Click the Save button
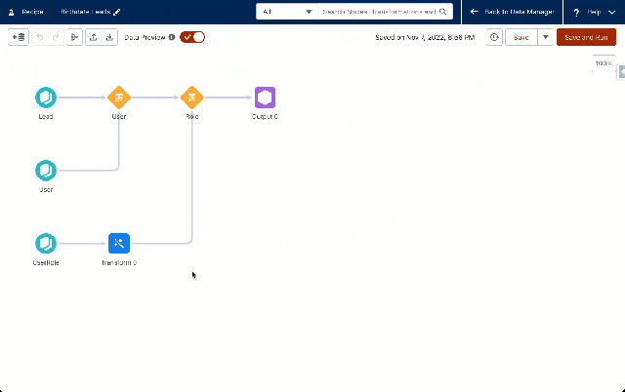 pyautogui.click(x=521, y=37)
